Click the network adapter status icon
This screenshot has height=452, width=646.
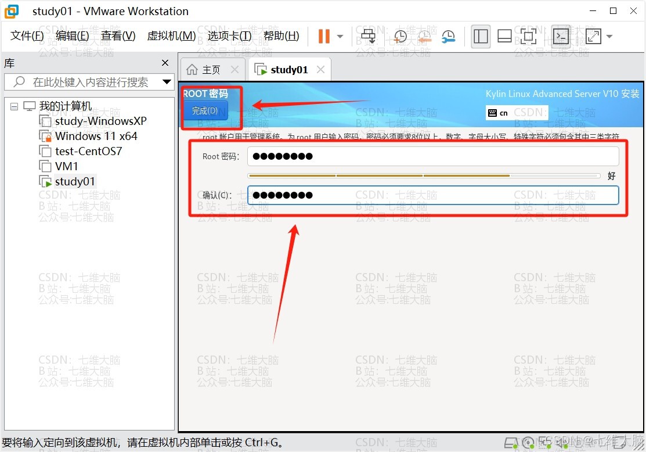(x=544, y=443)
